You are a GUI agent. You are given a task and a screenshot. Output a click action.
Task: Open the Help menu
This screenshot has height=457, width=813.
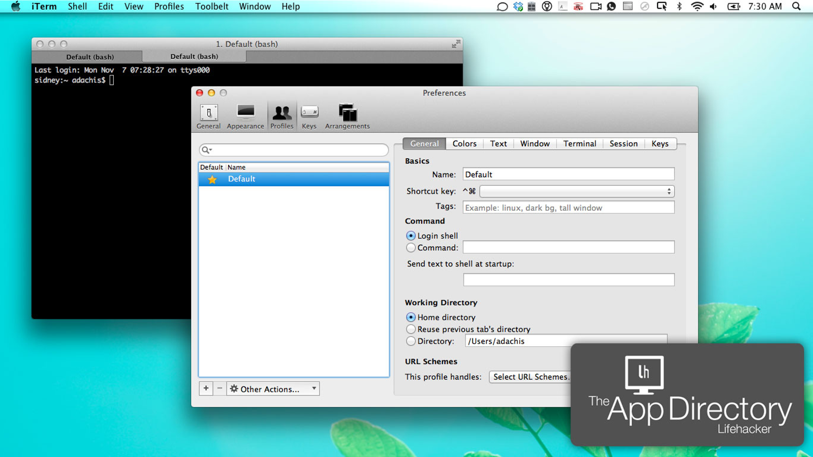[x=291, y=7]
